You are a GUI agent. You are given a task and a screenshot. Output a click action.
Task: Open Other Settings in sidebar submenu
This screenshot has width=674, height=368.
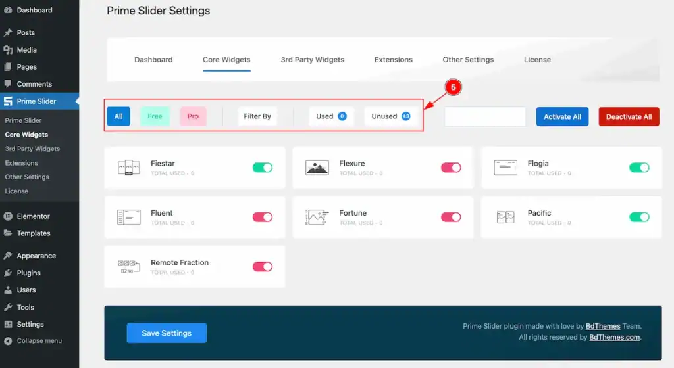[26, 177]
